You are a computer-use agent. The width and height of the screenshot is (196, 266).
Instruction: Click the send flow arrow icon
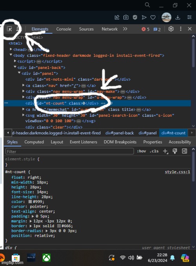pyautogui.click(x=144, y=17)
